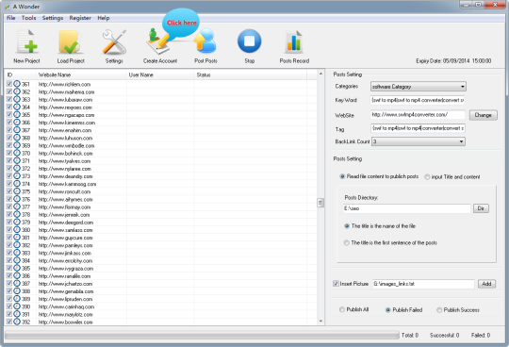Uncheck the checkbox for row 380
The width and height of the screenshot is (509, 347).
(x=9, y=229)
